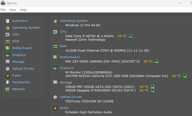Go to RAM section in sidebar
Viewport: 192px width, 116px height.
click(16, 41)
